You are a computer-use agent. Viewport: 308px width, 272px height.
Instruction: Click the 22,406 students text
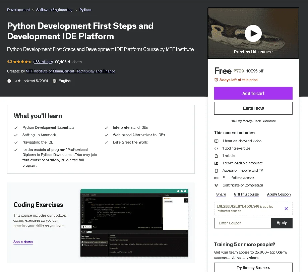click(x=68, y=62)
